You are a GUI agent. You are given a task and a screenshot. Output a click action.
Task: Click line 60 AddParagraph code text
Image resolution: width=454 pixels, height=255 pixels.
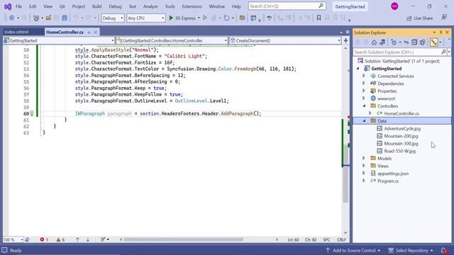click(x=237, y=113)
